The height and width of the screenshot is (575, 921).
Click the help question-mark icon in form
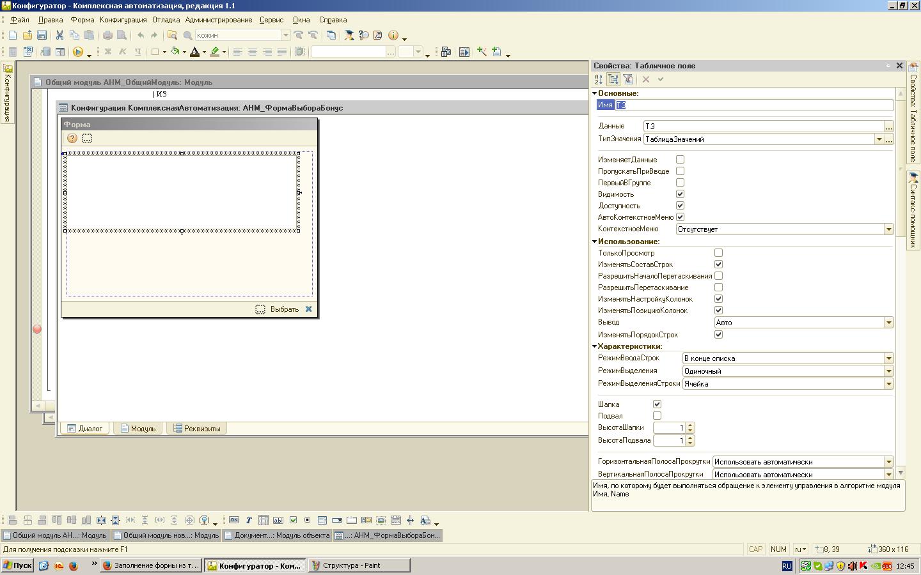pos(72,138)
